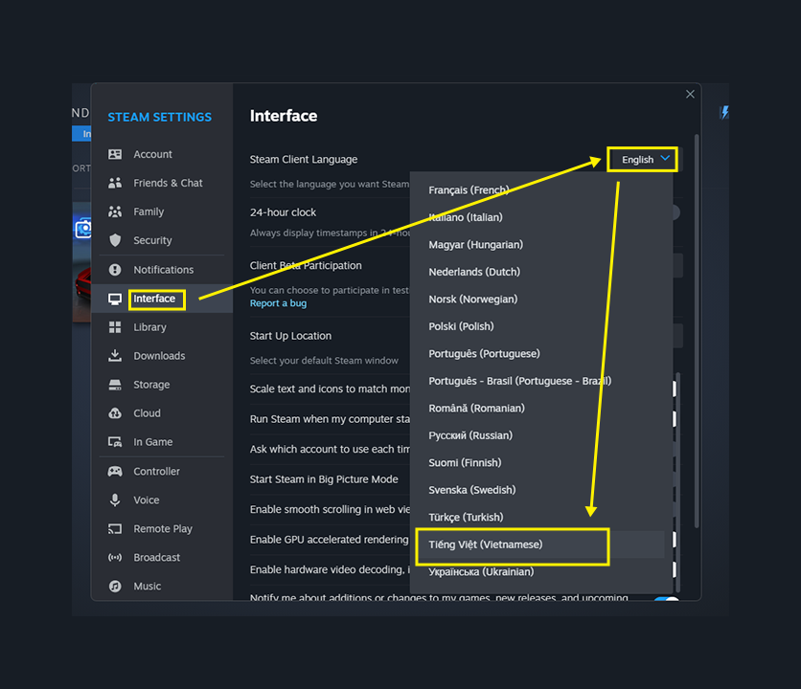Open the Family settings section
The image size is (801, 689).
161,211
